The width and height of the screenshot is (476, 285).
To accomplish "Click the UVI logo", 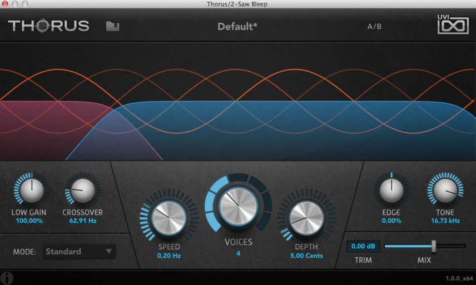I will tap(453, 24).
